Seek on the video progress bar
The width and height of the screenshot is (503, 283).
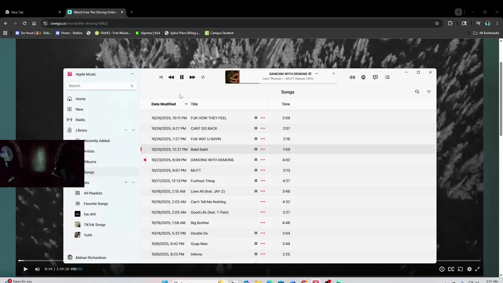coord(249,261)
